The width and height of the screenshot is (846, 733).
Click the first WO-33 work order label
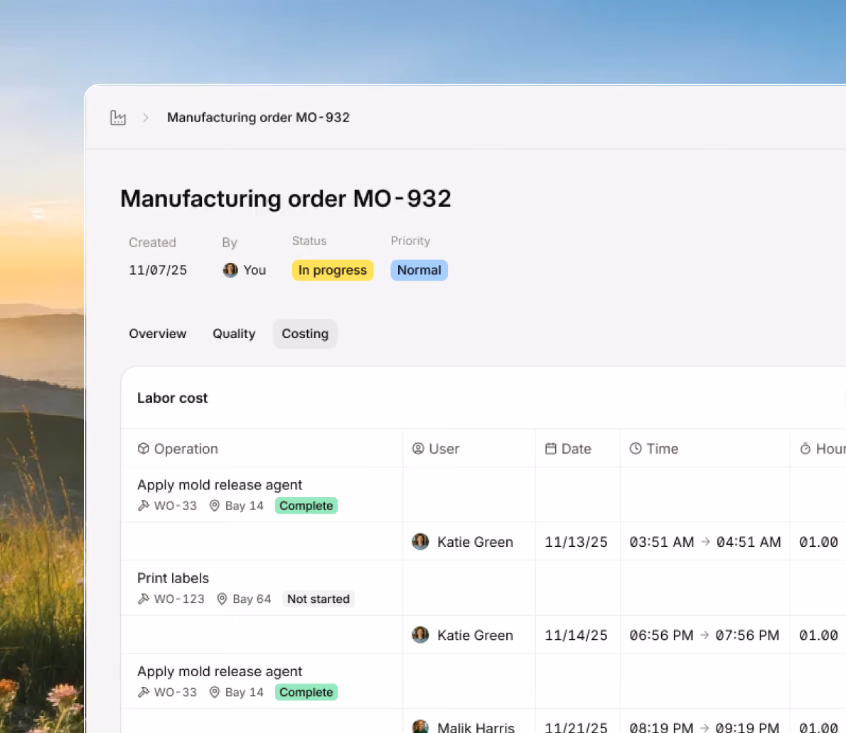[x=176, y=506]
